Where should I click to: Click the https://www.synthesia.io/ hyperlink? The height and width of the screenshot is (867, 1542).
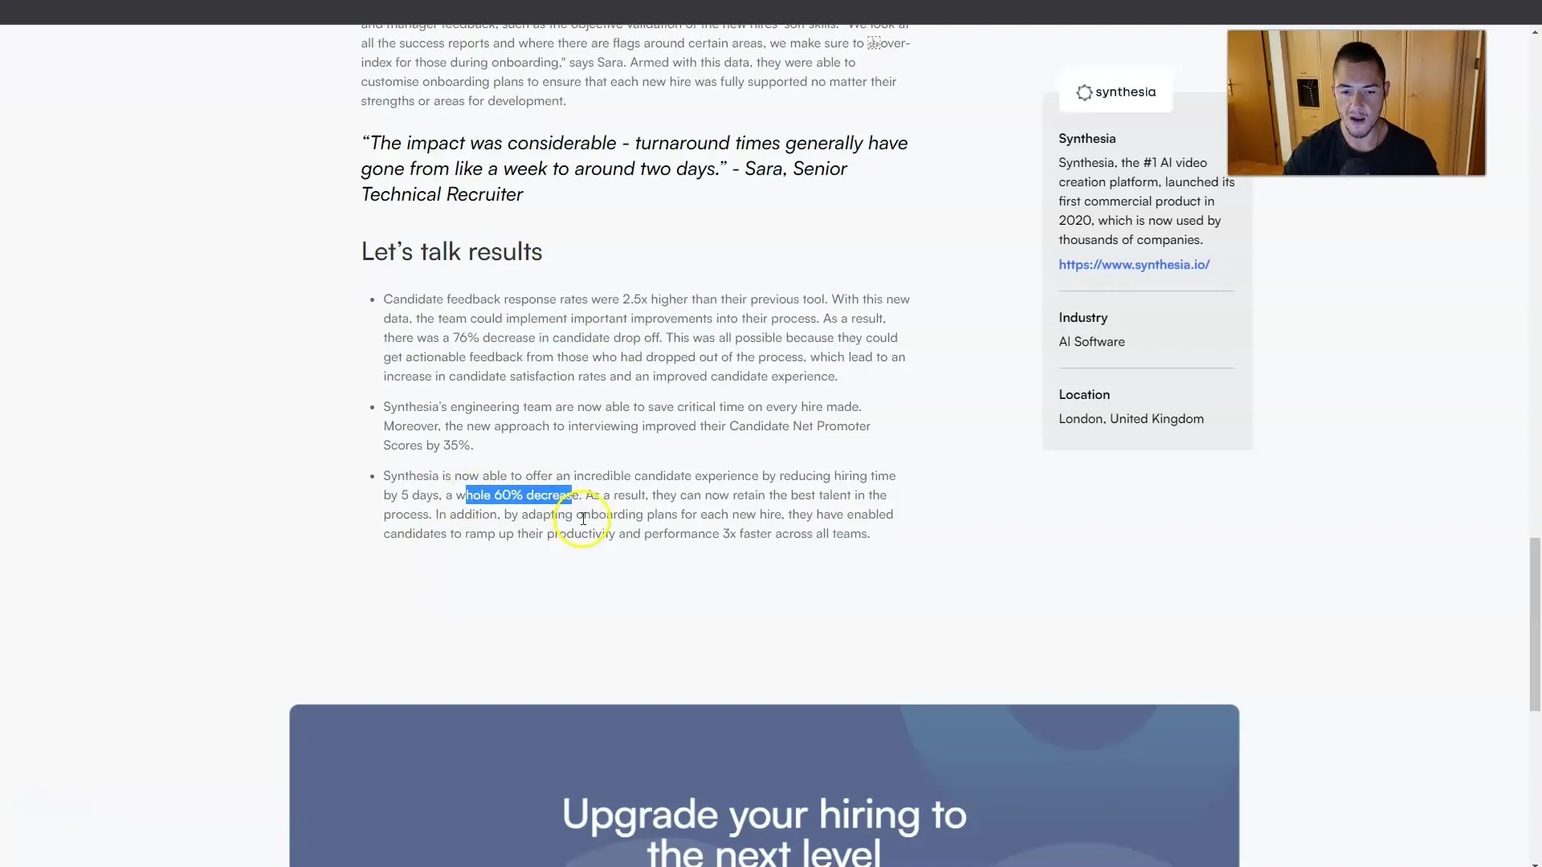pos(1133,265)
